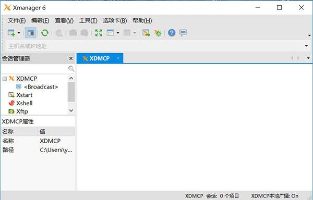Click the grayed tile arrangement icon
Image resolution: width=313 pixels, height=200 pixels.
[x=127, y=33]
